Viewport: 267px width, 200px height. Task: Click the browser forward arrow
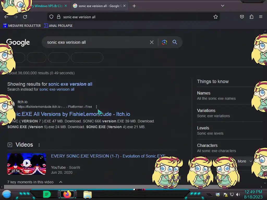[16, 17]
